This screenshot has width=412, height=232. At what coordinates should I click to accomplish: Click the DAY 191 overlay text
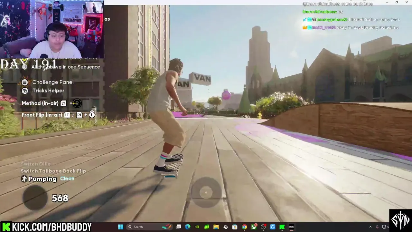(x=29, y=64)
